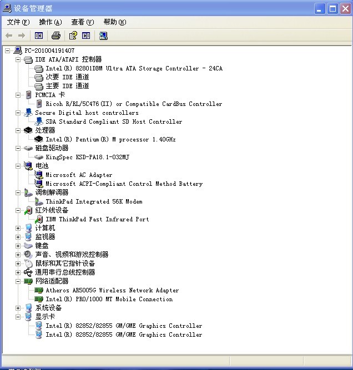This screenshot has height=370, width=353.
Task: Click the 键盘 keyboard icon
Action: (28, 246)
